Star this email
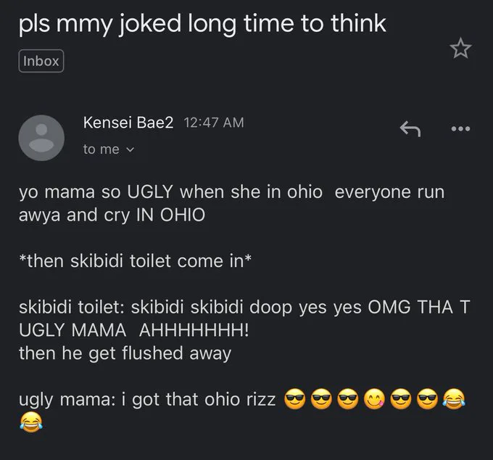493x460 pixels. click(x=460, y=48)
